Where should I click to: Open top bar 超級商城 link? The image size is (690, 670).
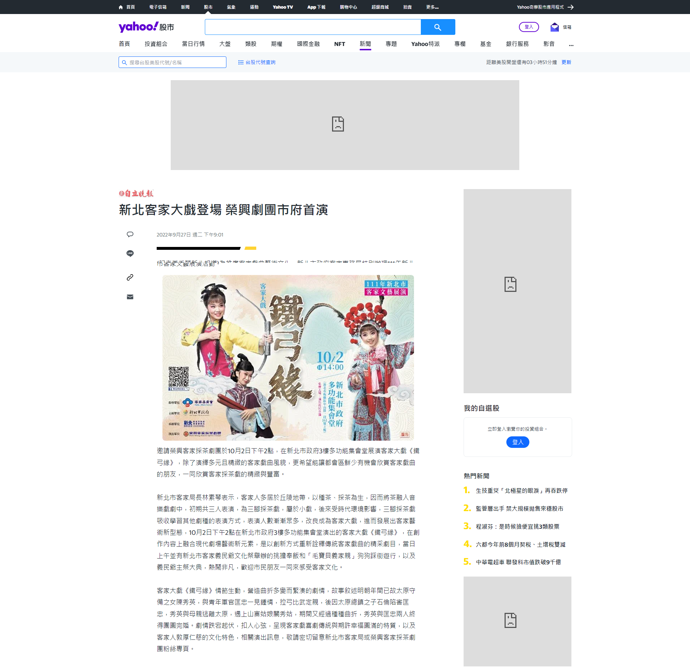(x=380, y=7)
